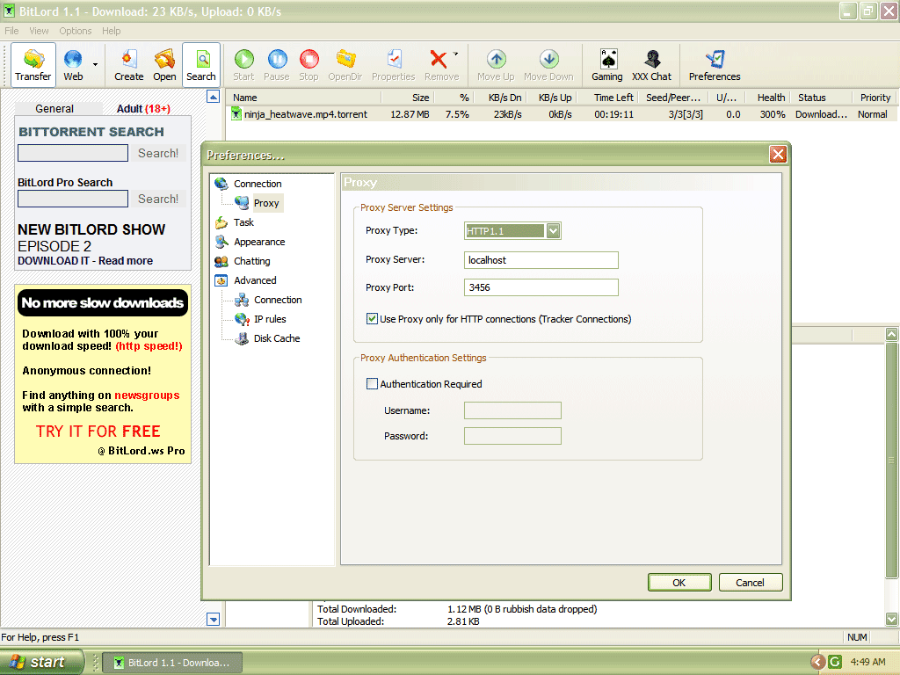Open the View menu

pos(39,31)
